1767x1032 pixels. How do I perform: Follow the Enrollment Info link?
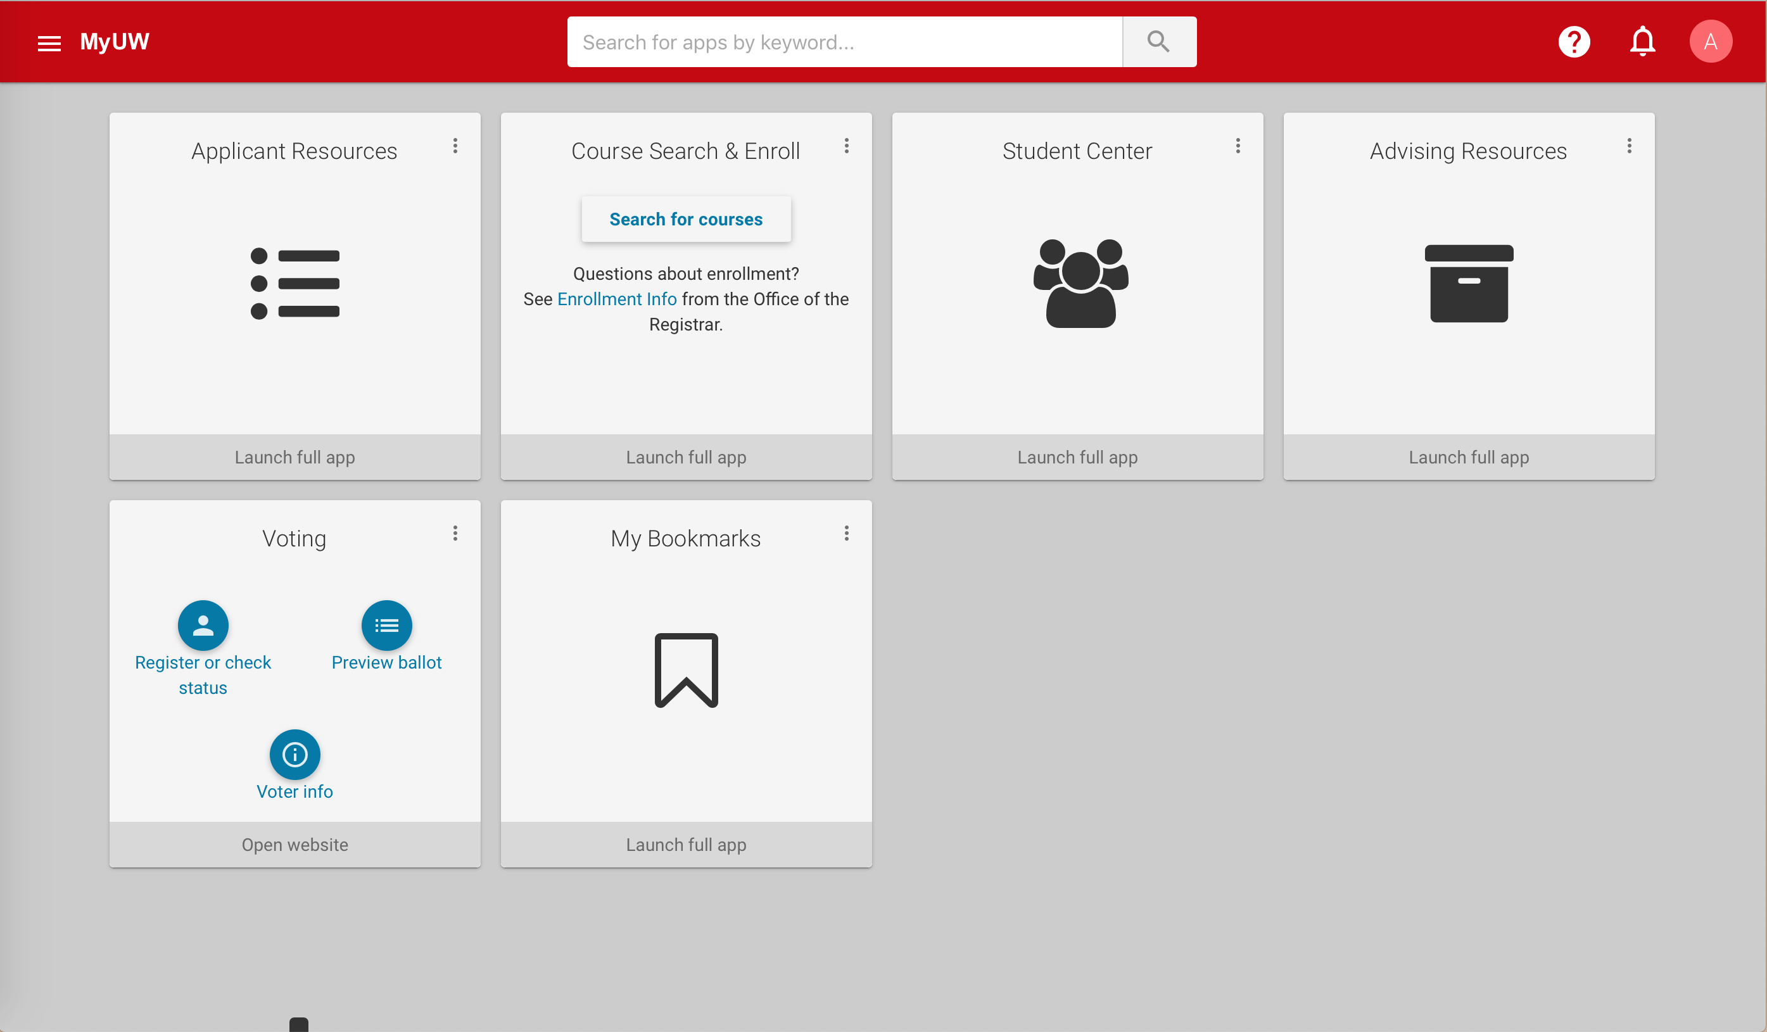[x=616, y=299]
